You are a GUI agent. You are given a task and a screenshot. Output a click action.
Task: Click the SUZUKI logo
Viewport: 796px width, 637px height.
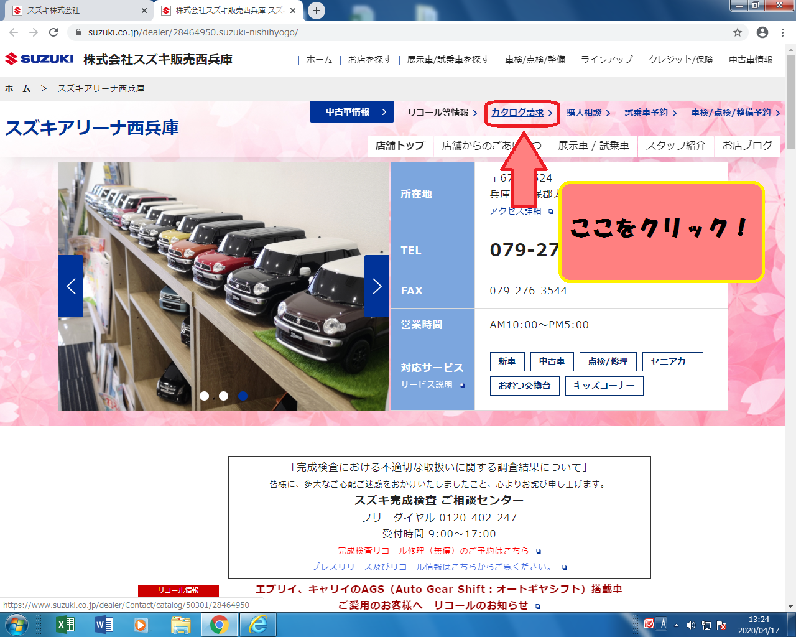(39, 59)
